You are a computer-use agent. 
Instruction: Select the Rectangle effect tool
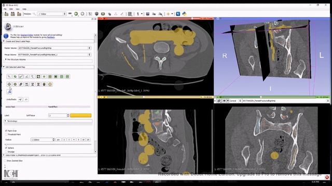pos(44,76)
